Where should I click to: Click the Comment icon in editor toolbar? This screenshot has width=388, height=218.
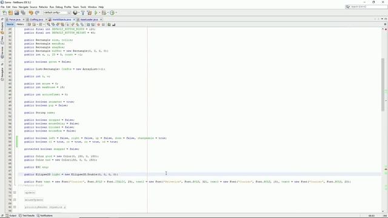[x=109, y=24]
